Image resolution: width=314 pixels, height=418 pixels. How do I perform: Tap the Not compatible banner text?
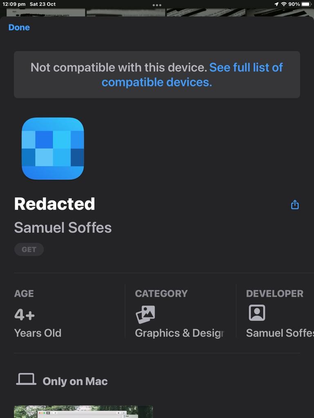pos(119,68)
